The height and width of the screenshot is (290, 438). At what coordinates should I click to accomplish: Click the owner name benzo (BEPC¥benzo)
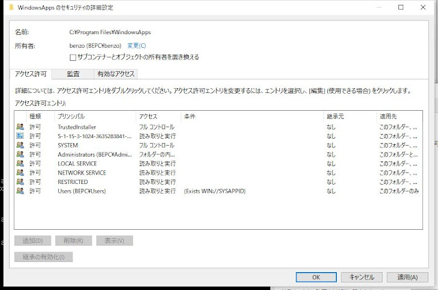point(96,46)
